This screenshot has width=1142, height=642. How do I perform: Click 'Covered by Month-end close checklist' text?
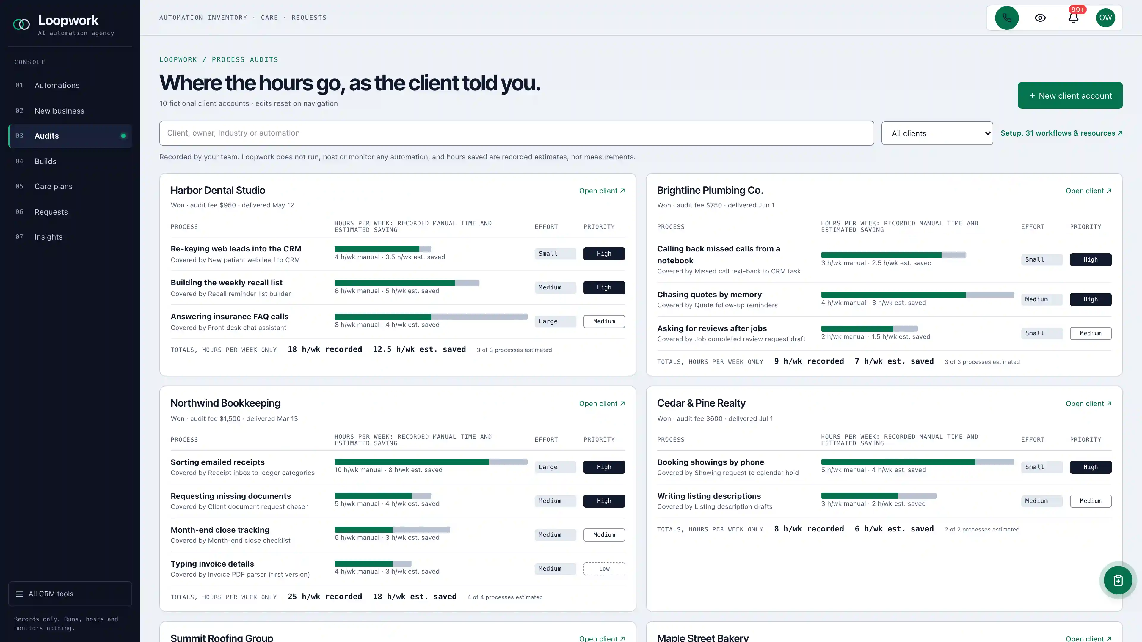pos(230,541)
